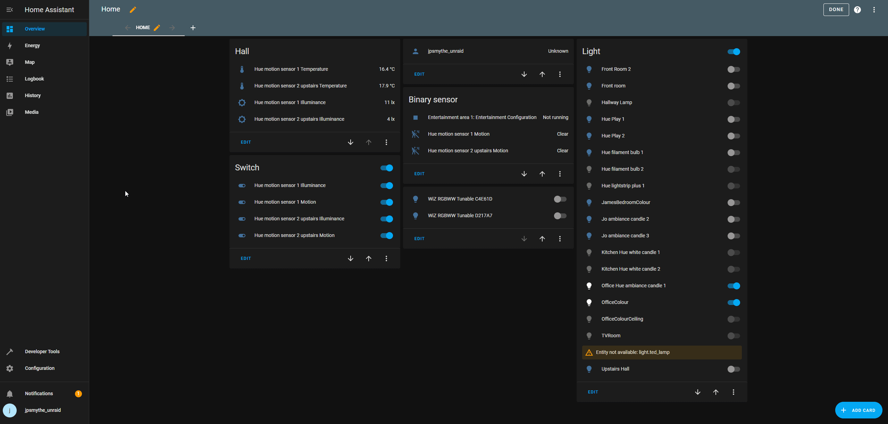Open the Light card three-dot menu
The height and width of the screenshot is (424, 888).
[733, 392]
